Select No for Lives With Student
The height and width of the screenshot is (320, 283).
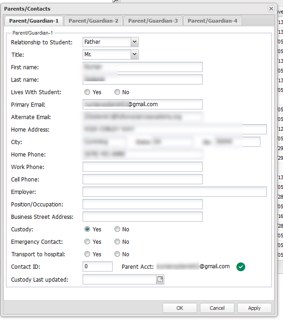[x=117, y=92]
